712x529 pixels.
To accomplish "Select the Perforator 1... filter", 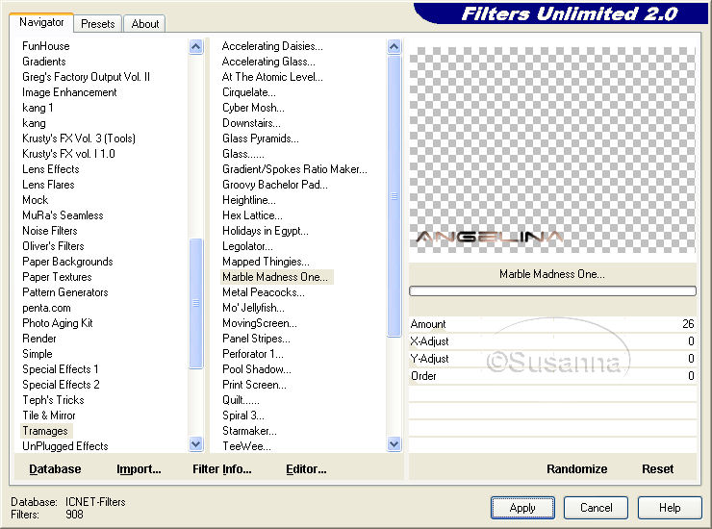I will pos(252,354).
